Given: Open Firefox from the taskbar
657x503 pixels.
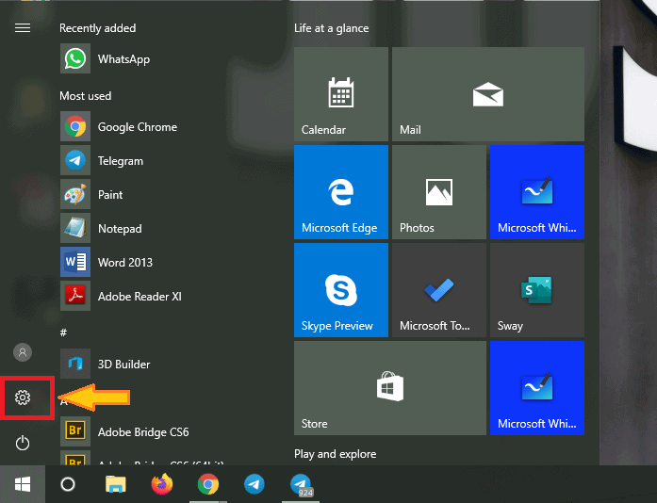Looking at the screenshot, I should (162, 484).
